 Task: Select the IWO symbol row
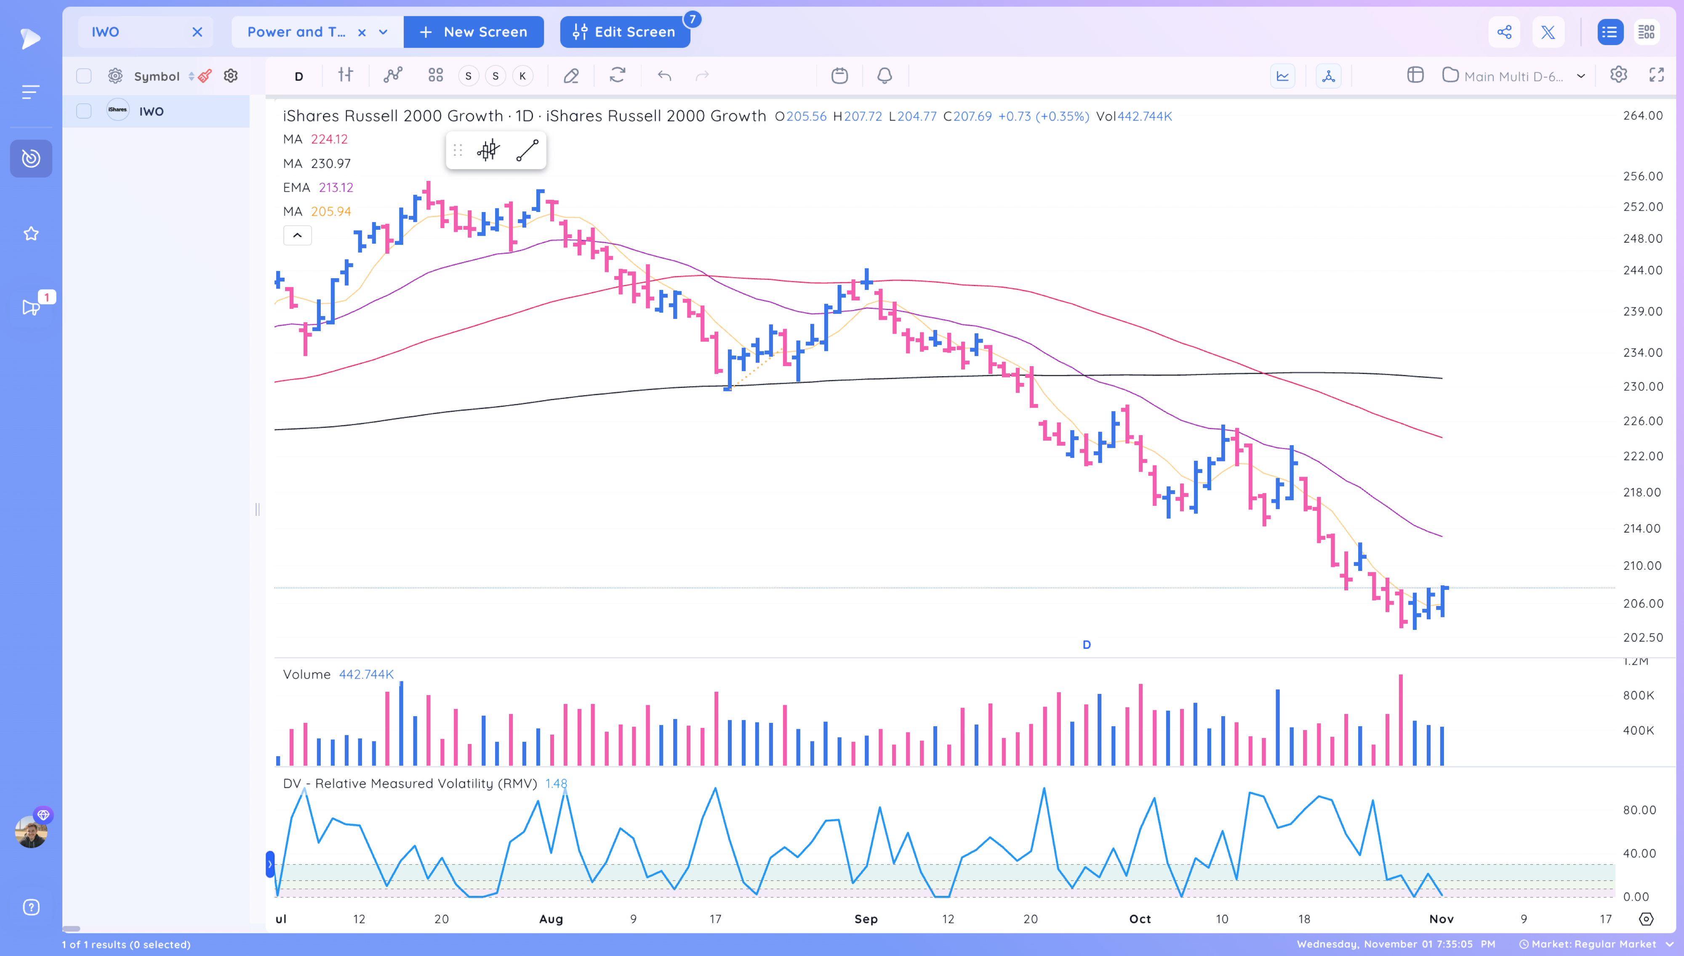(156, 111)
